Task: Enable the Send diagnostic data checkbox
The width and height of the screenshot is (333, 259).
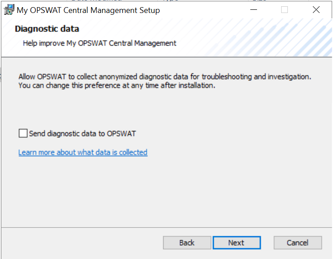Action: [23, 134]
